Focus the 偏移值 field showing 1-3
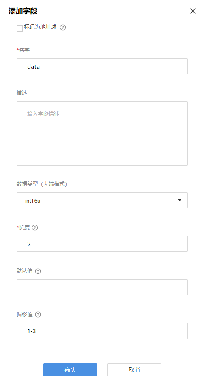202x380 pixels. (102, 331)
